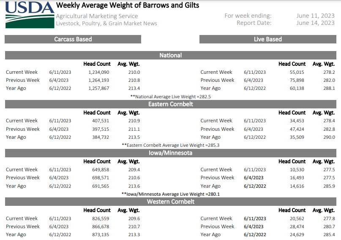This screenshot has height=240, width=341.
Task: Select the Iowa/Minnesota Average Live Weight note
Action: pos(170,194)
